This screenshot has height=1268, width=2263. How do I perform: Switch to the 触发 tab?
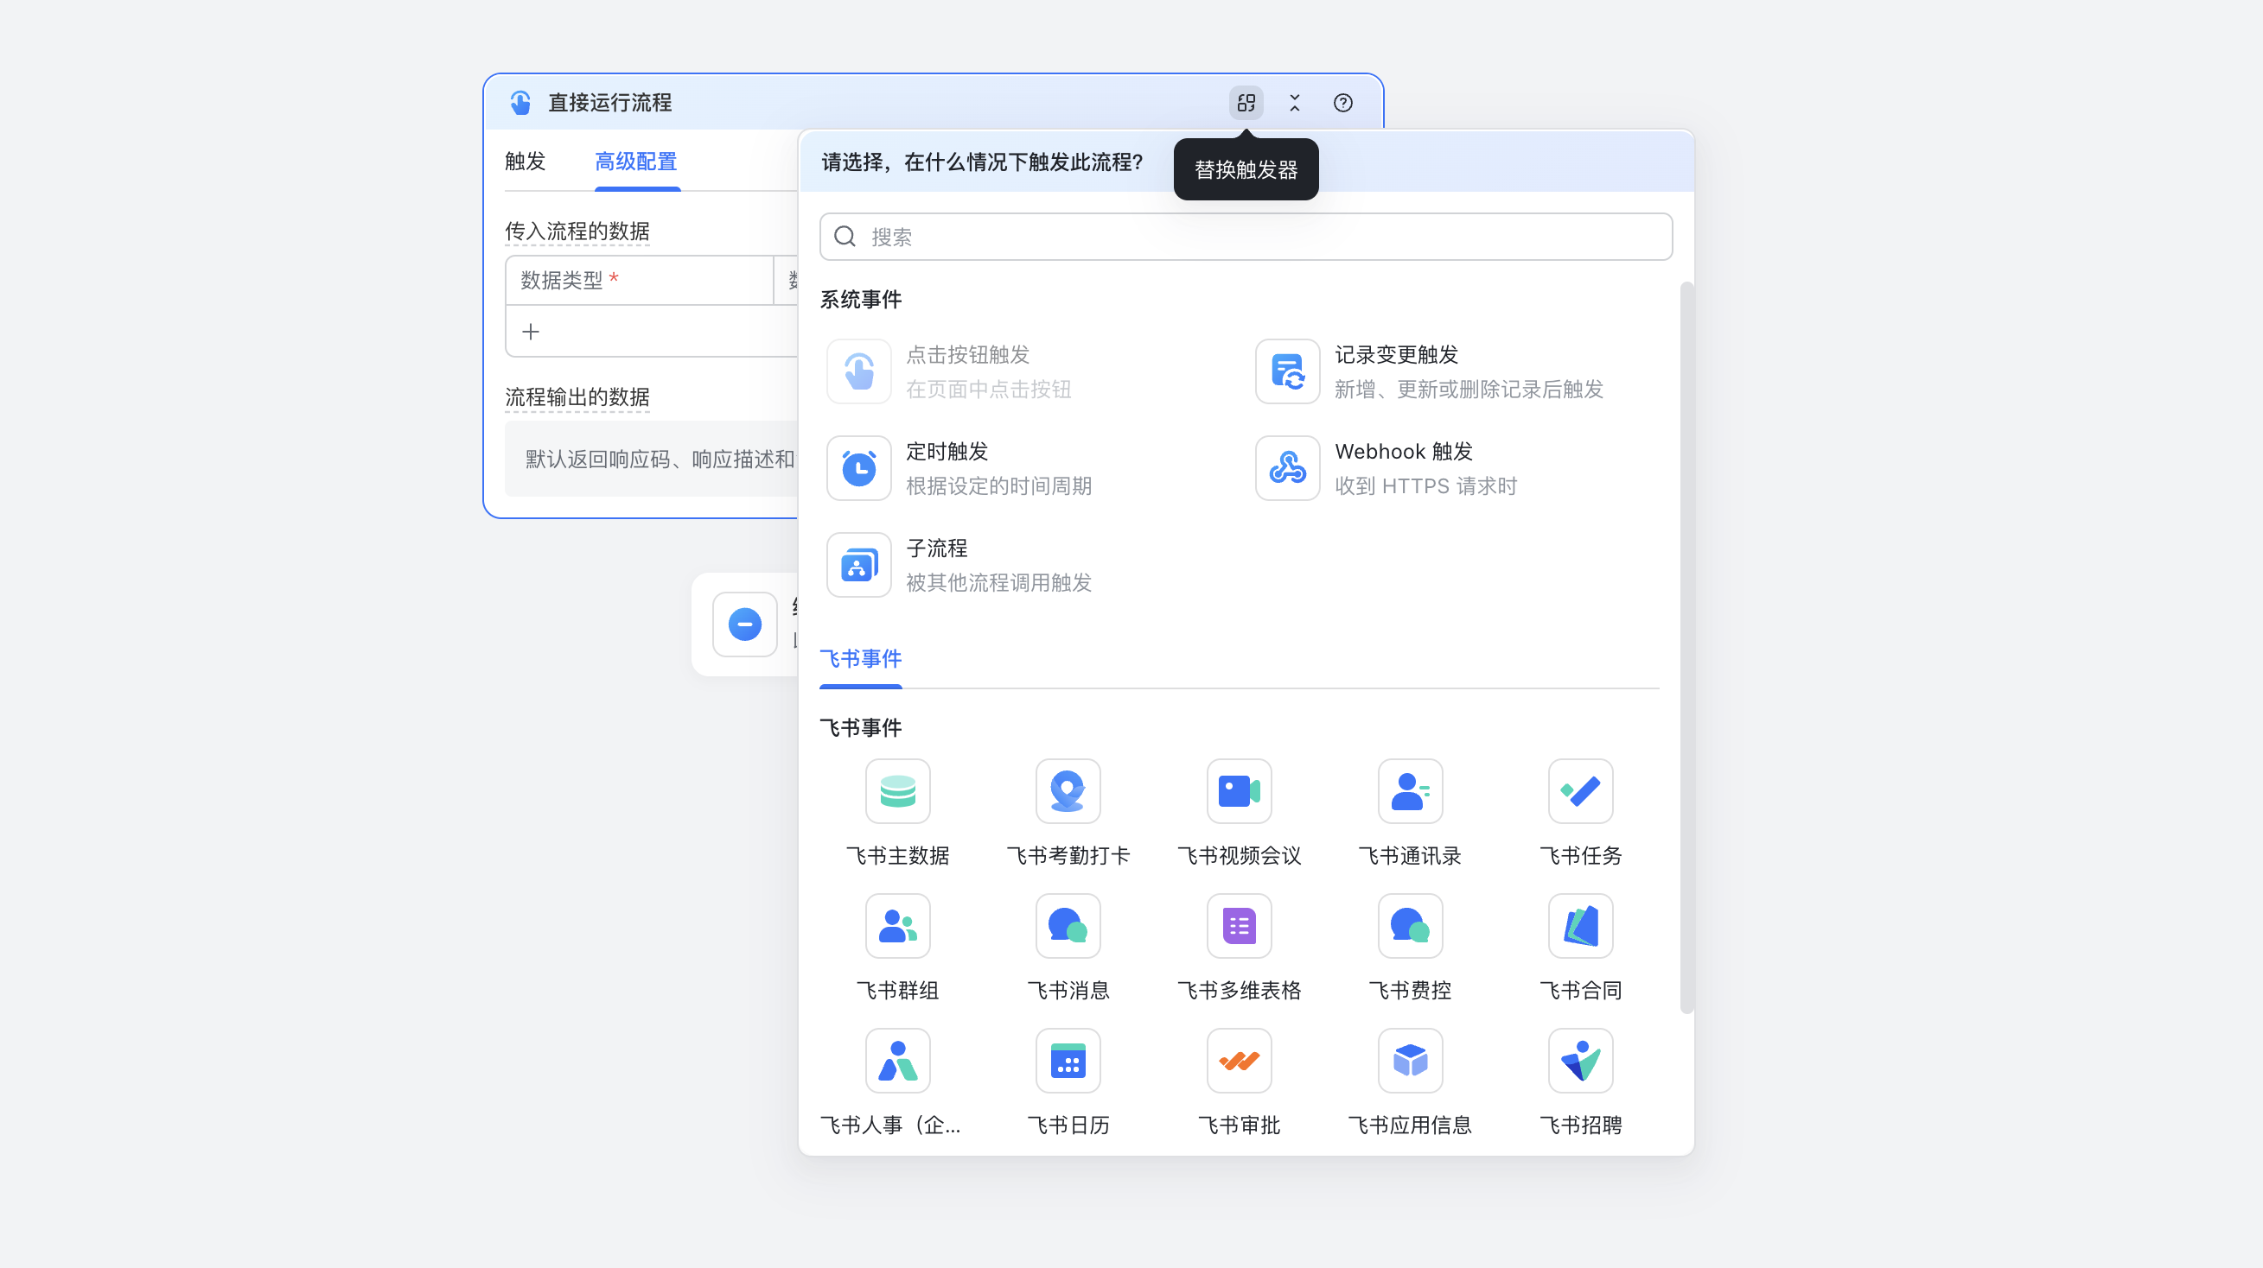click(x=526, y=162)
